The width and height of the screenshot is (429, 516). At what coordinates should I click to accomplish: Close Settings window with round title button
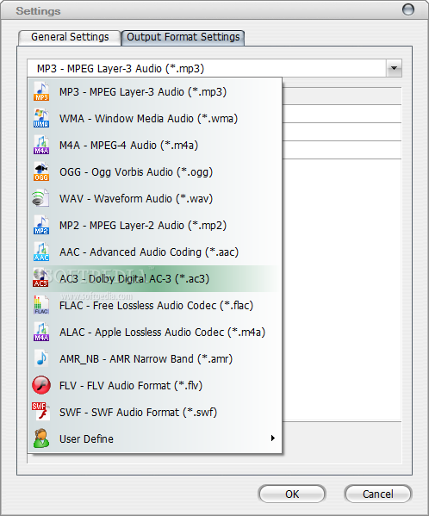[x=408, y=9]
